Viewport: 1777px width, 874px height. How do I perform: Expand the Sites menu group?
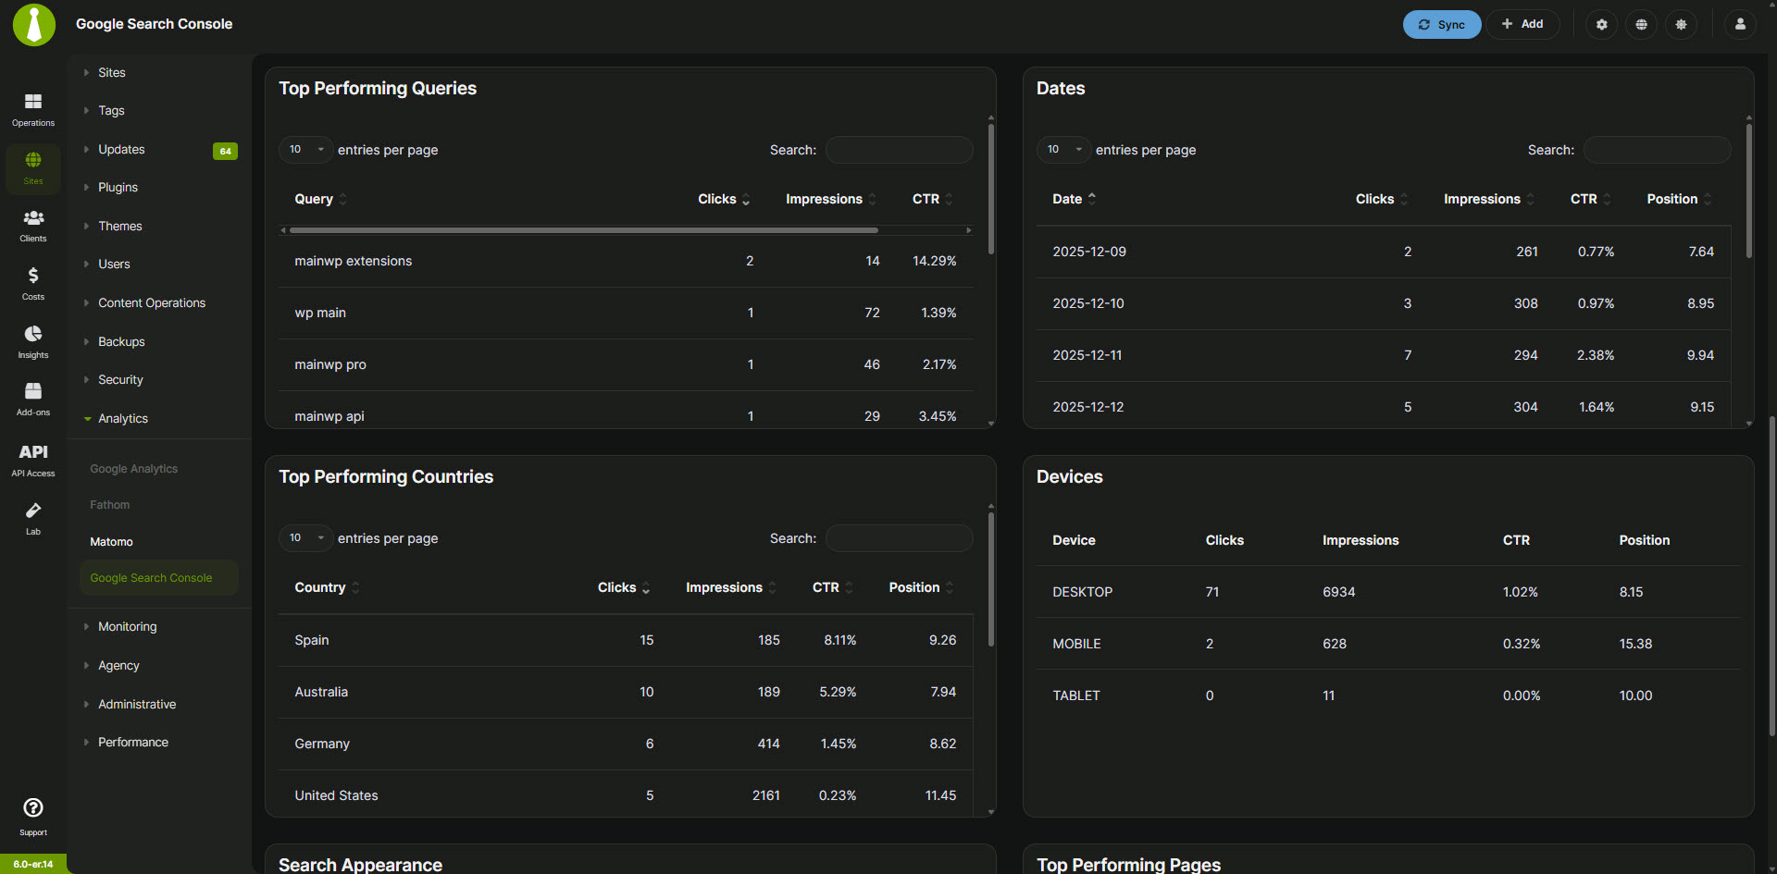111,72
